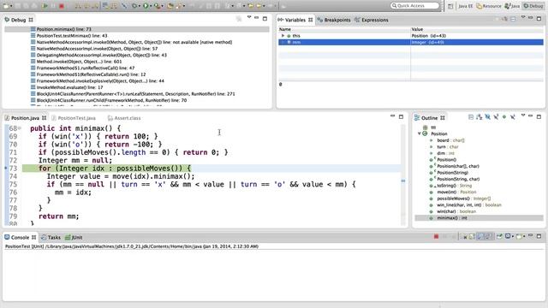Switch to PositionTest.java editor tab
Screen dimensions: 548x308
pos(74,118)
